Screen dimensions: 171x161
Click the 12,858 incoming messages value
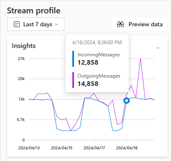pos(88,63)
